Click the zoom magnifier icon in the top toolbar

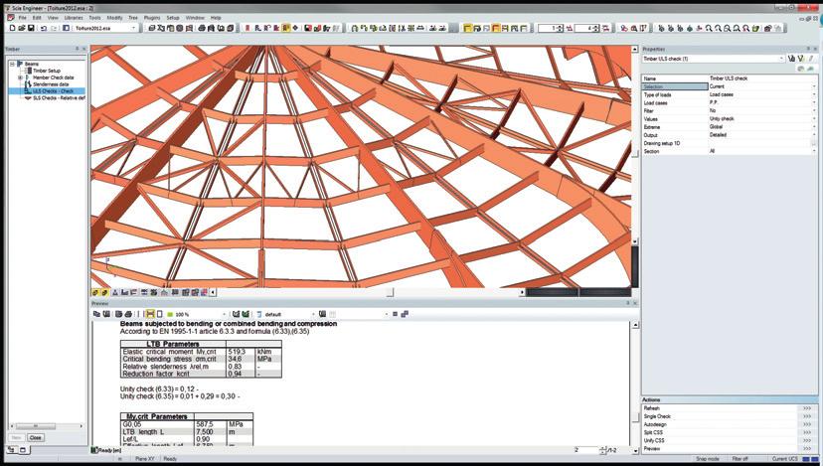pyautogui.click(x=709, y=28)
